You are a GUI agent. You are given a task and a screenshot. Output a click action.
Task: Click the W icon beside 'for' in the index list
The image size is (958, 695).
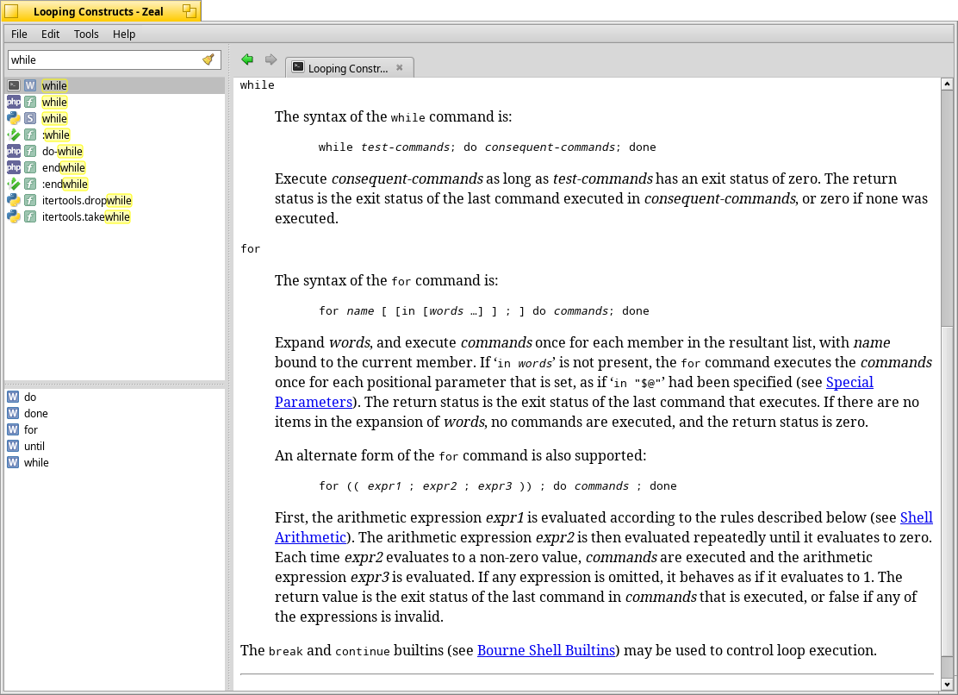[13, 429]
